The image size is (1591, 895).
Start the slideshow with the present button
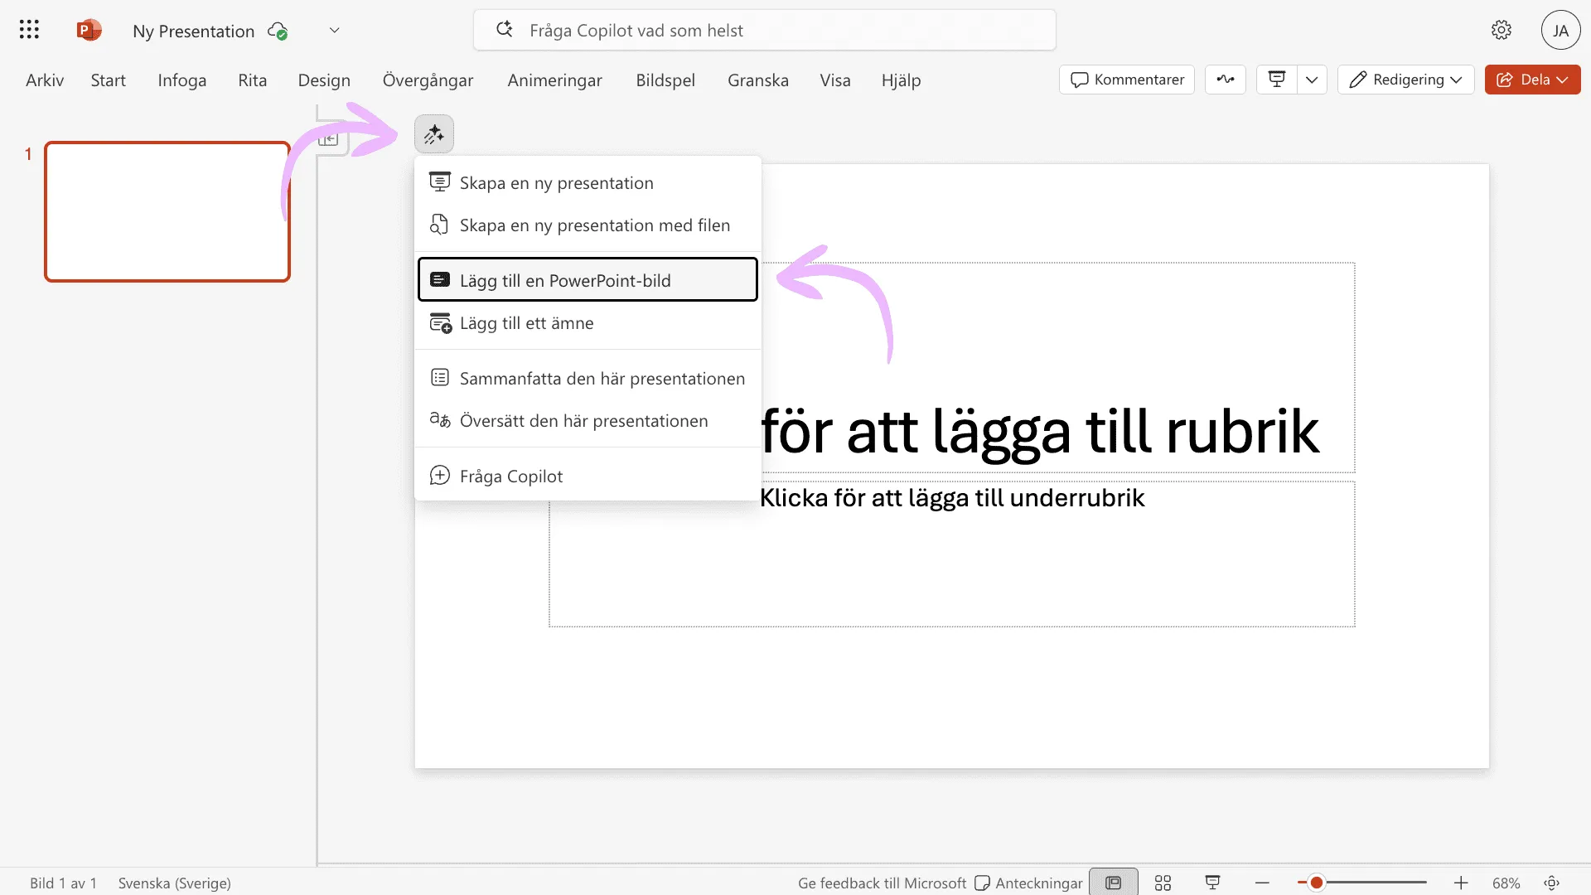tap(1277, 80)
